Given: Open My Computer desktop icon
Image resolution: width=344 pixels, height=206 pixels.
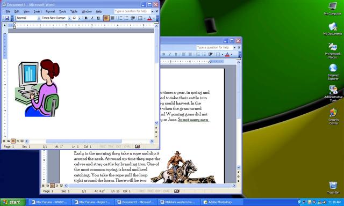Looking at the screenshot, I should tap(333, 9).
